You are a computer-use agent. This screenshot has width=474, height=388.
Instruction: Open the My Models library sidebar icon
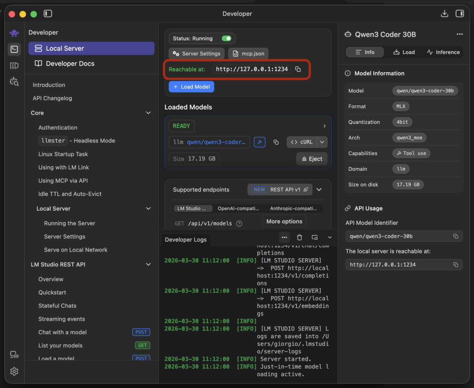pyautogui.click(x=14, y=65)
